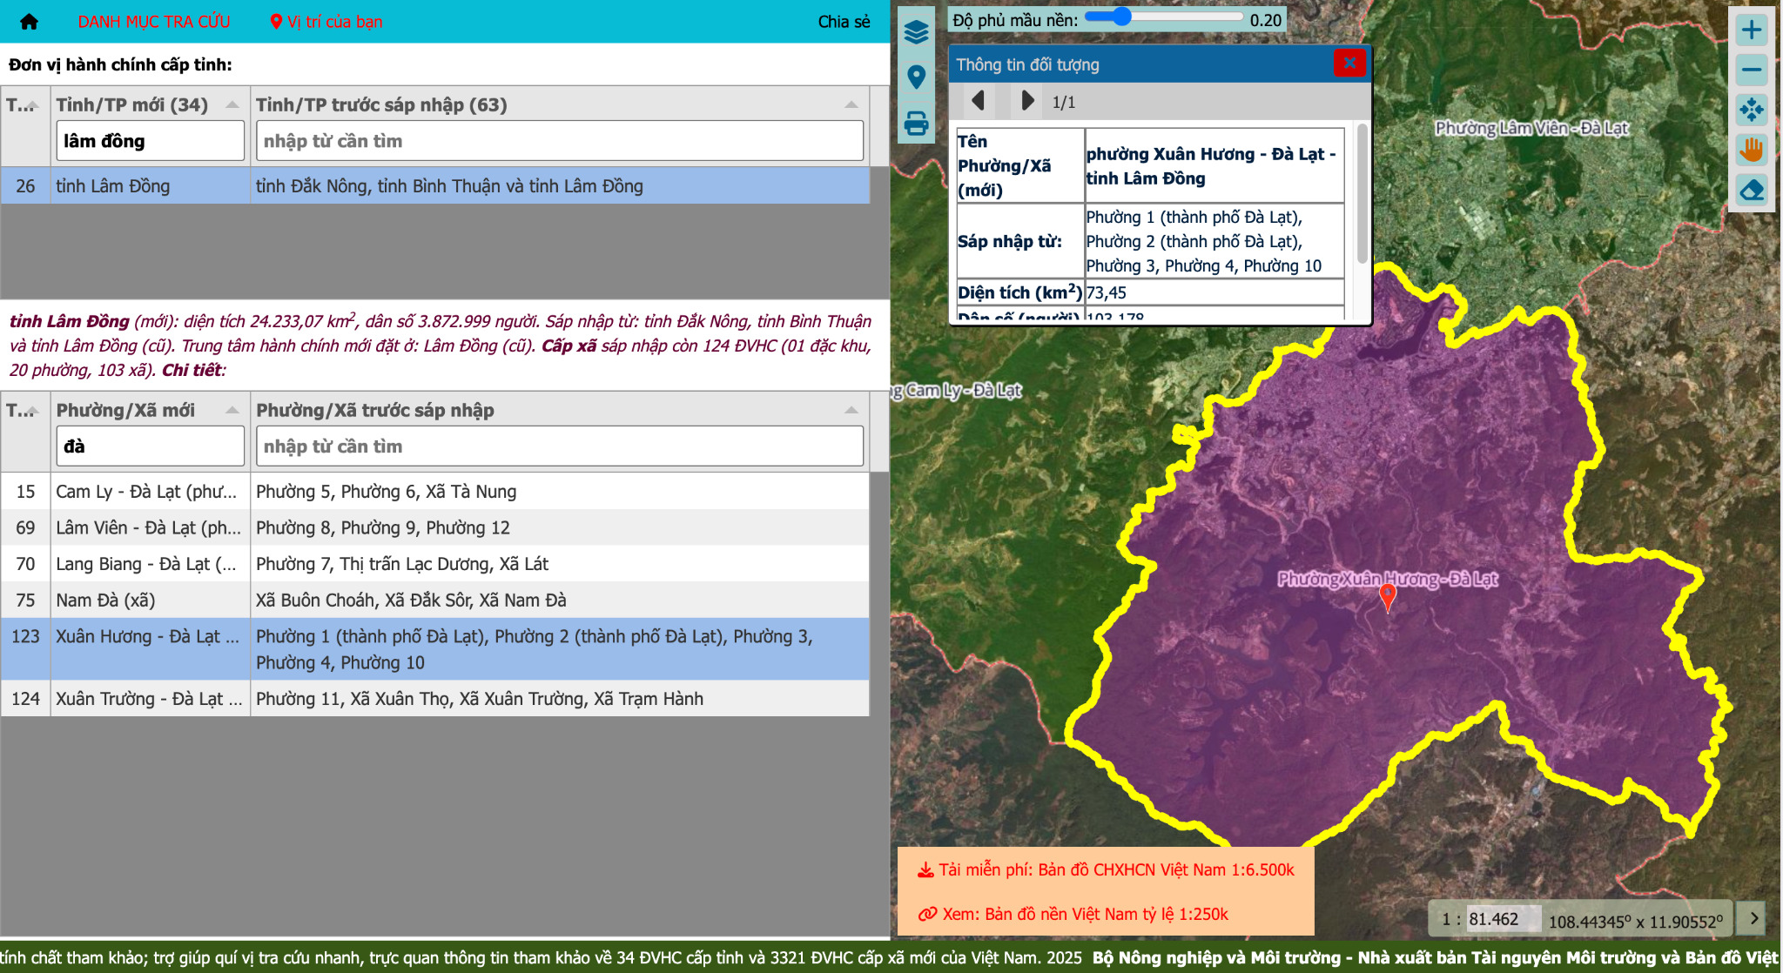The image size is (1783, 973).
Task: Sort by Tỉnh/TP mới (34) column arrow
Action: click(232, 104)
